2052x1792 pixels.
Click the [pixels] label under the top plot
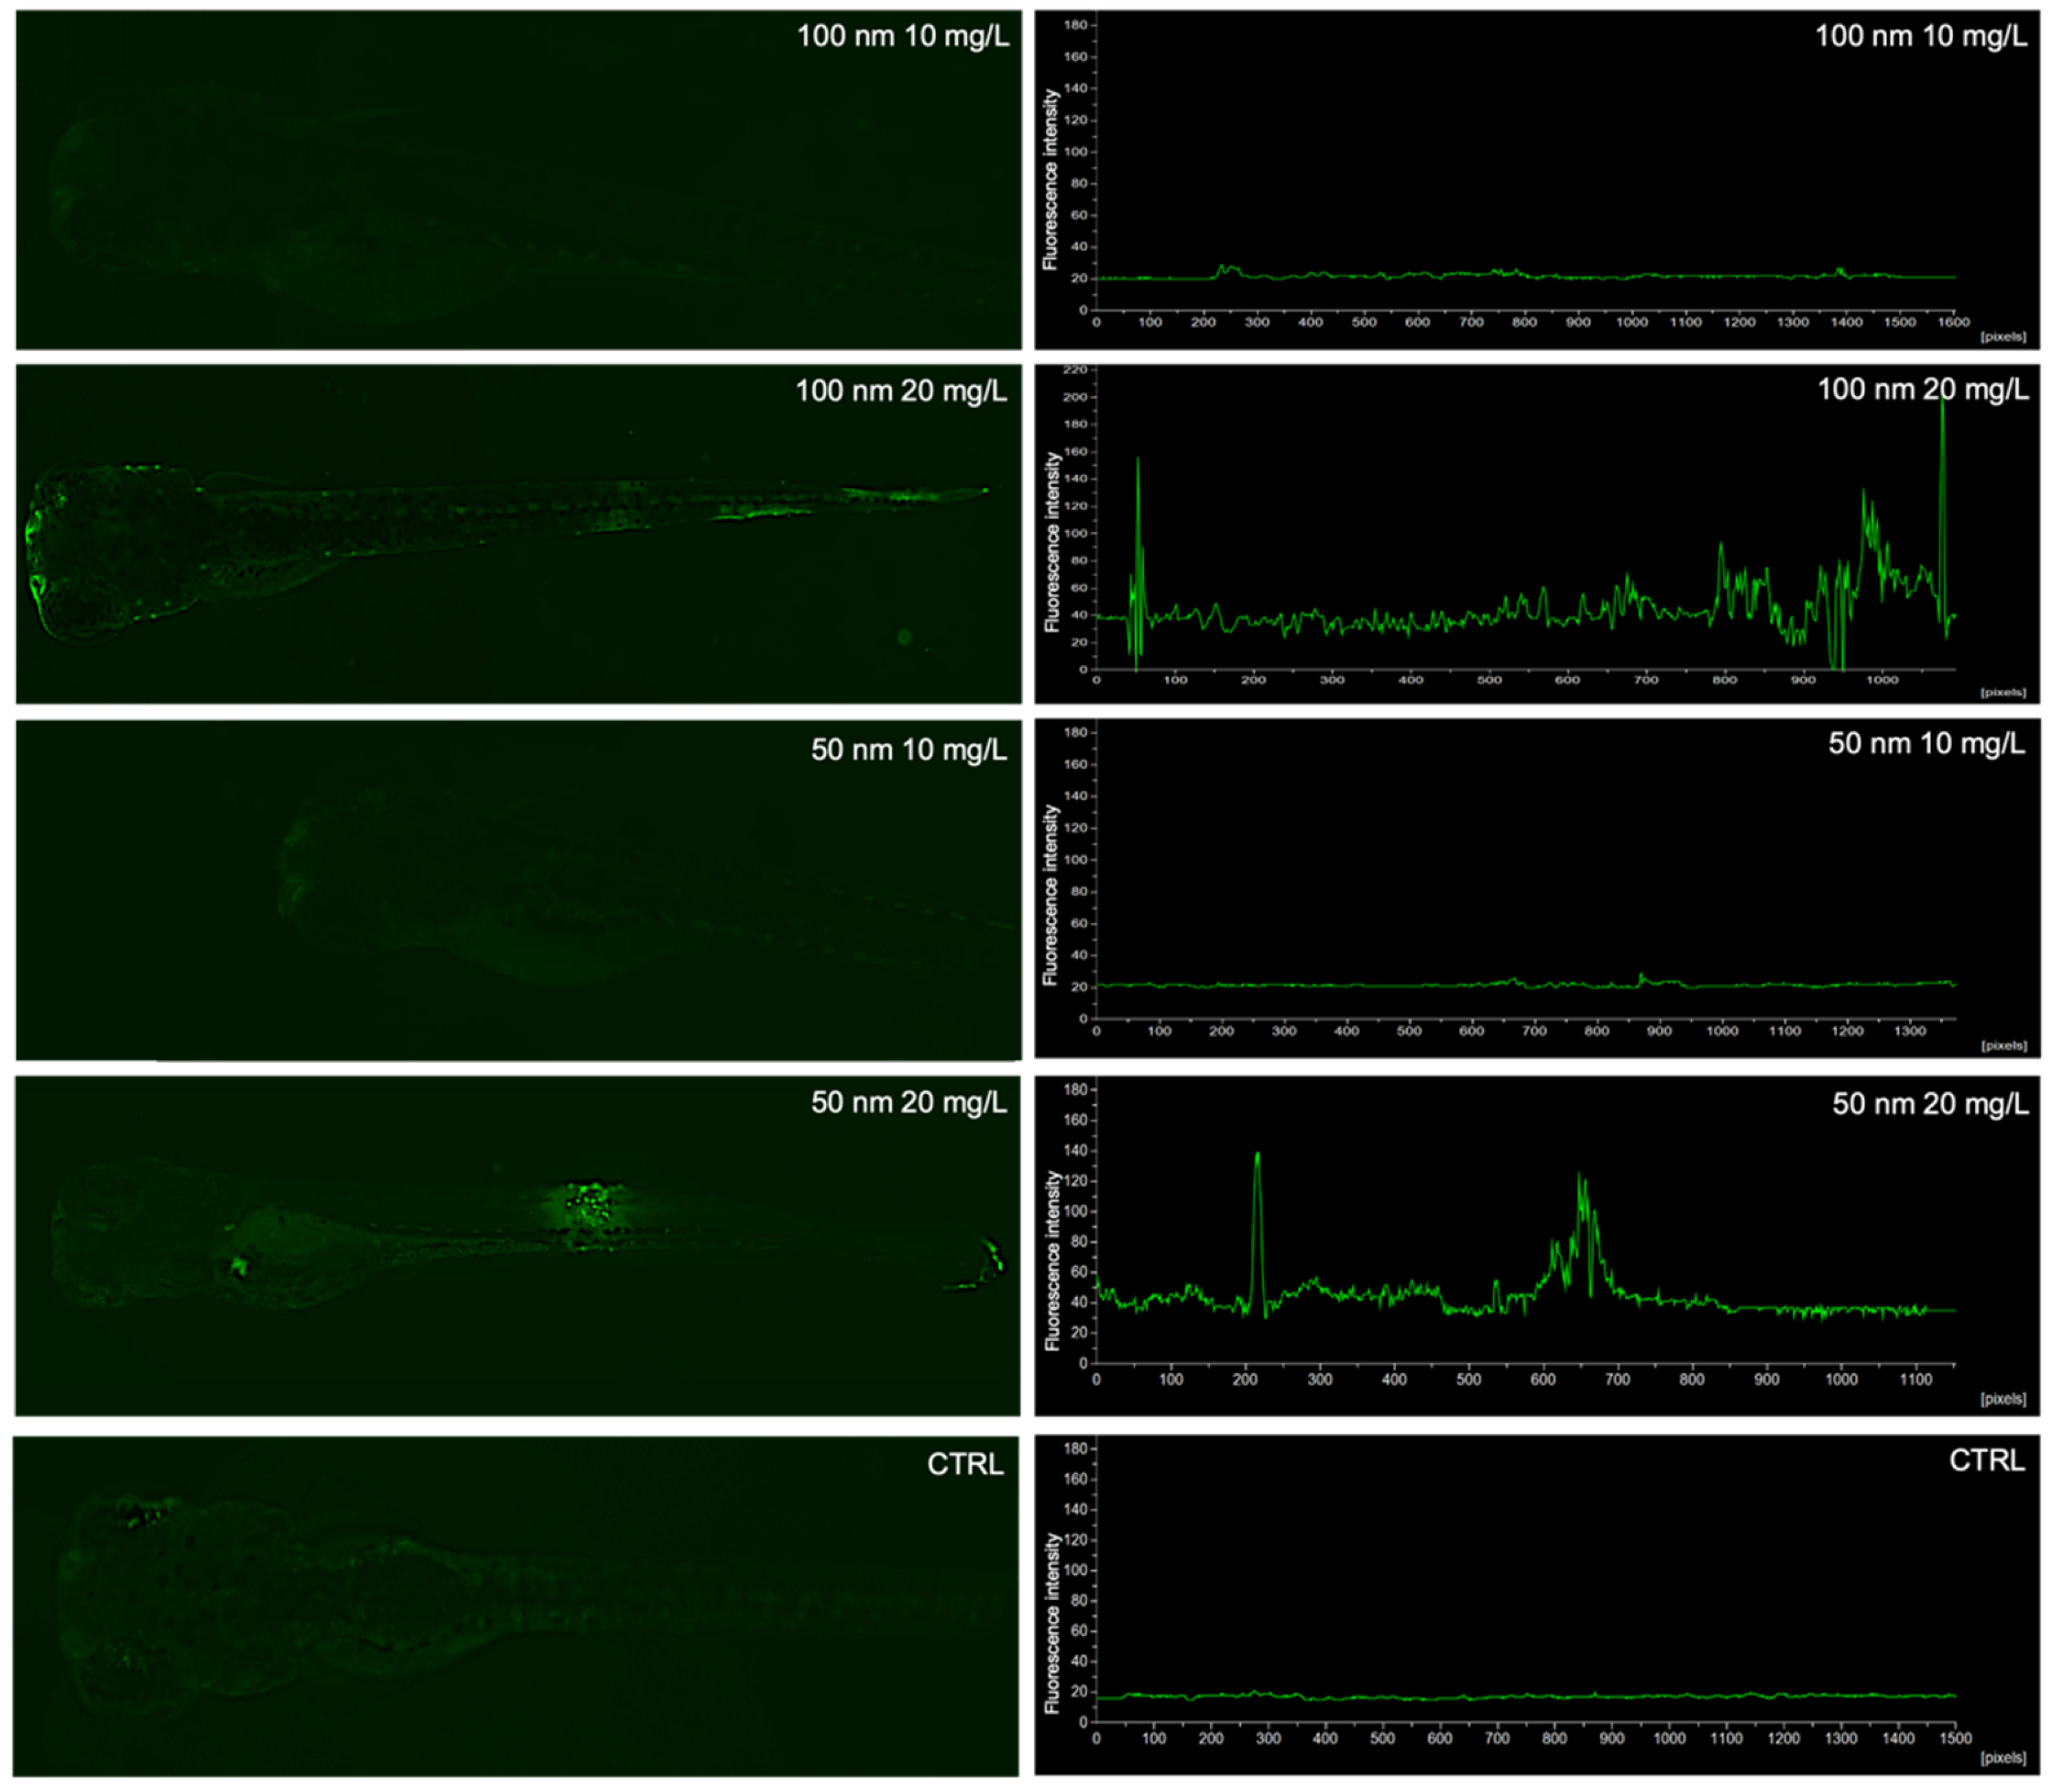point(2003,337)
